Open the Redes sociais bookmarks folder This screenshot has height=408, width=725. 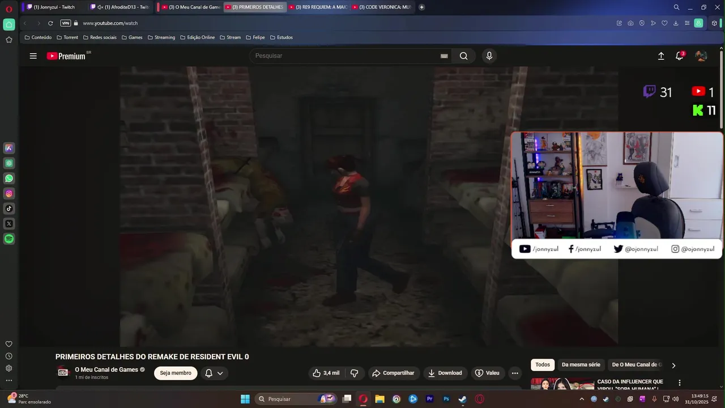[x=100, y=37]
